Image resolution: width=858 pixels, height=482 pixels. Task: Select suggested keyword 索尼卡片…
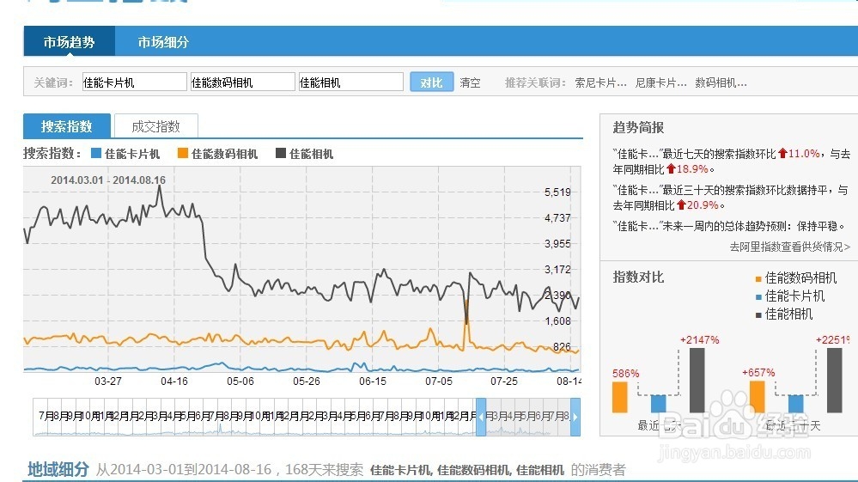[600, 83]
